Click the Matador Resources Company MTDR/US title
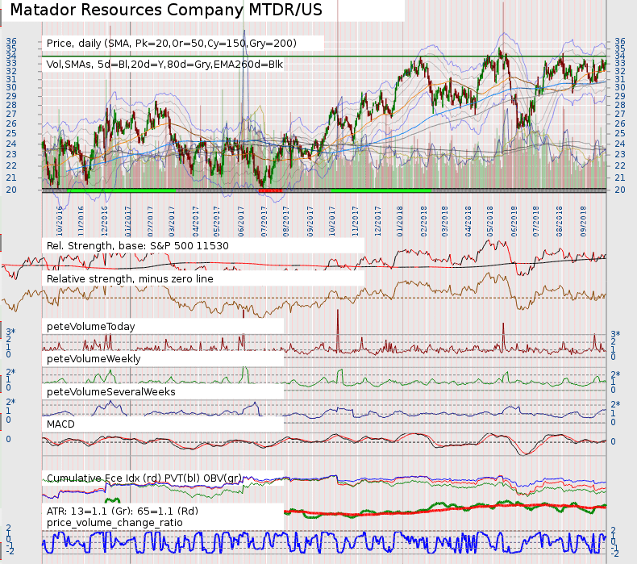The width and height of the screenshot is (637, 564). pos(166,10)
